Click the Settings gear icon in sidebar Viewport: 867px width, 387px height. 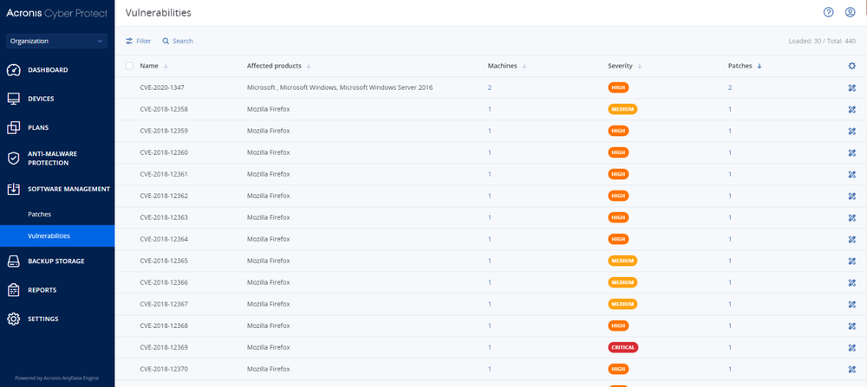pos(13,319)
